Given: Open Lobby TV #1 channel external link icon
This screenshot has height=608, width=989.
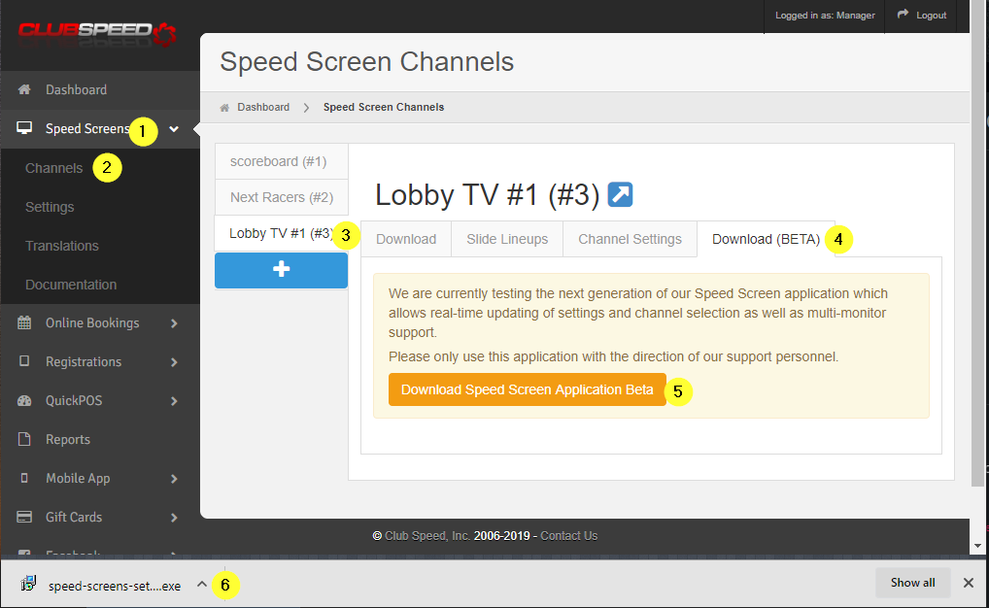Looking at the screenshot, I should 620,194.
